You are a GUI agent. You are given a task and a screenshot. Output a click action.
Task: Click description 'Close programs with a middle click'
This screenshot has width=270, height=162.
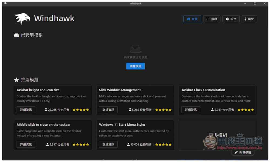pyautogui.click(x=49, y=133)
